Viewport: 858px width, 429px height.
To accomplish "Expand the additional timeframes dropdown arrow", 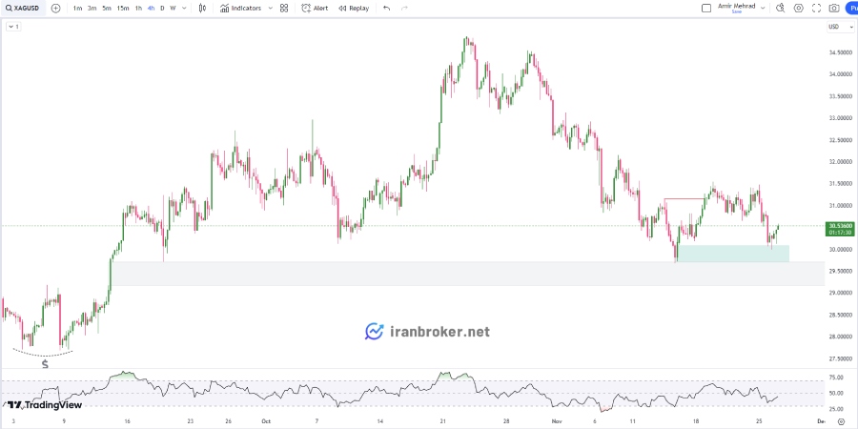I will 184,9.
